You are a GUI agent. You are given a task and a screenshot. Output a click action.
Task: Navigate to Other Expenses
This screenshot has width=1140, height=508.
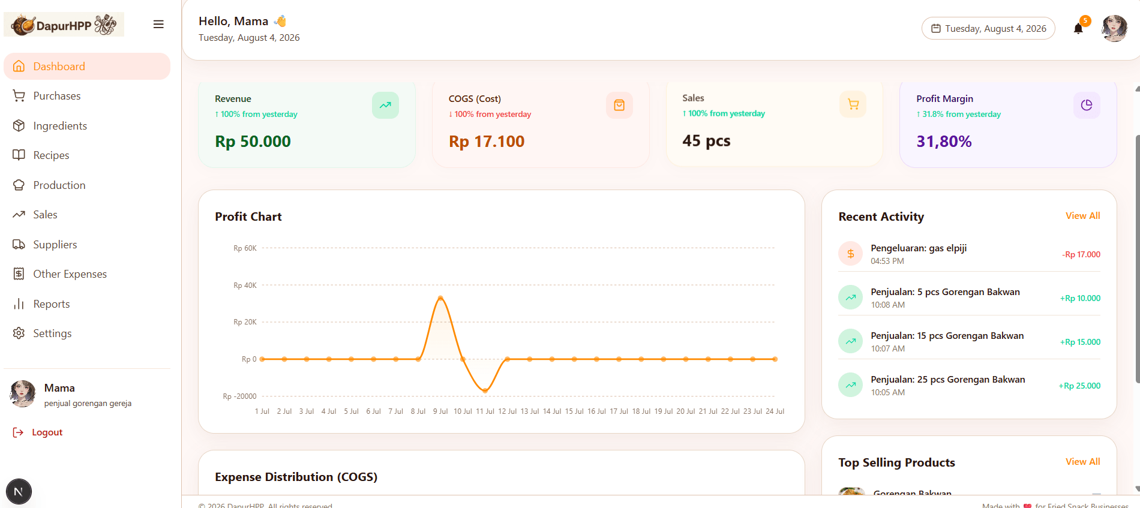87,274
